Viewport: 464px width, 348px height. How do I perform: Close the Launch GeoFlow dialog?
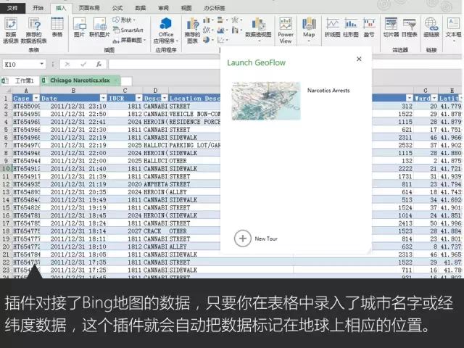359,59
